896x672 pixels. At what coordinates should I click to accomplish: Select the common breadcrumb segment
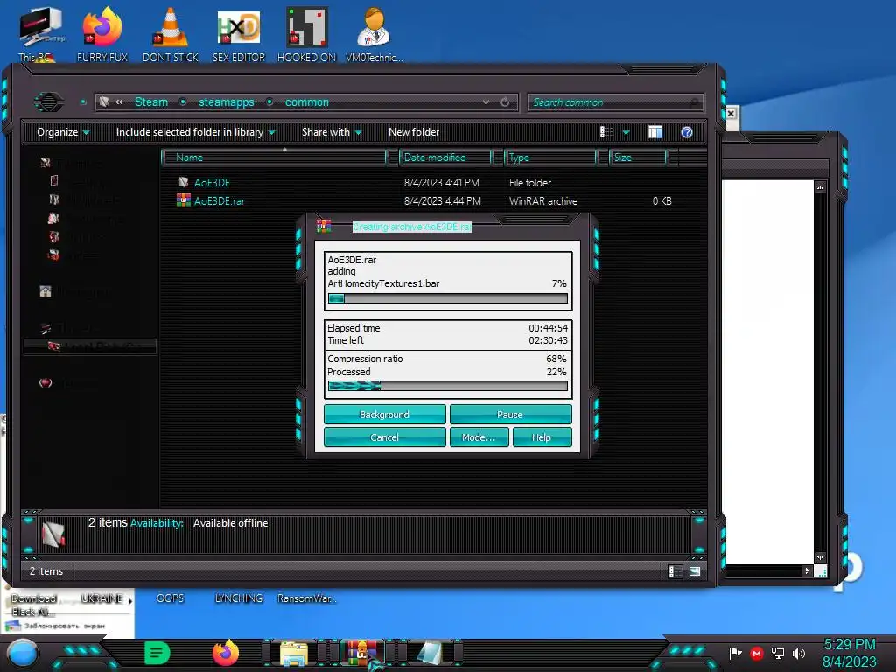[x=307, y=101]
